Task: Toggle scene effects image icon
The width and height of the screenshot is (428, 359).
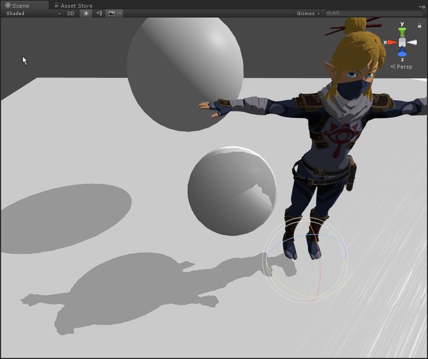Action: [111, 13]
